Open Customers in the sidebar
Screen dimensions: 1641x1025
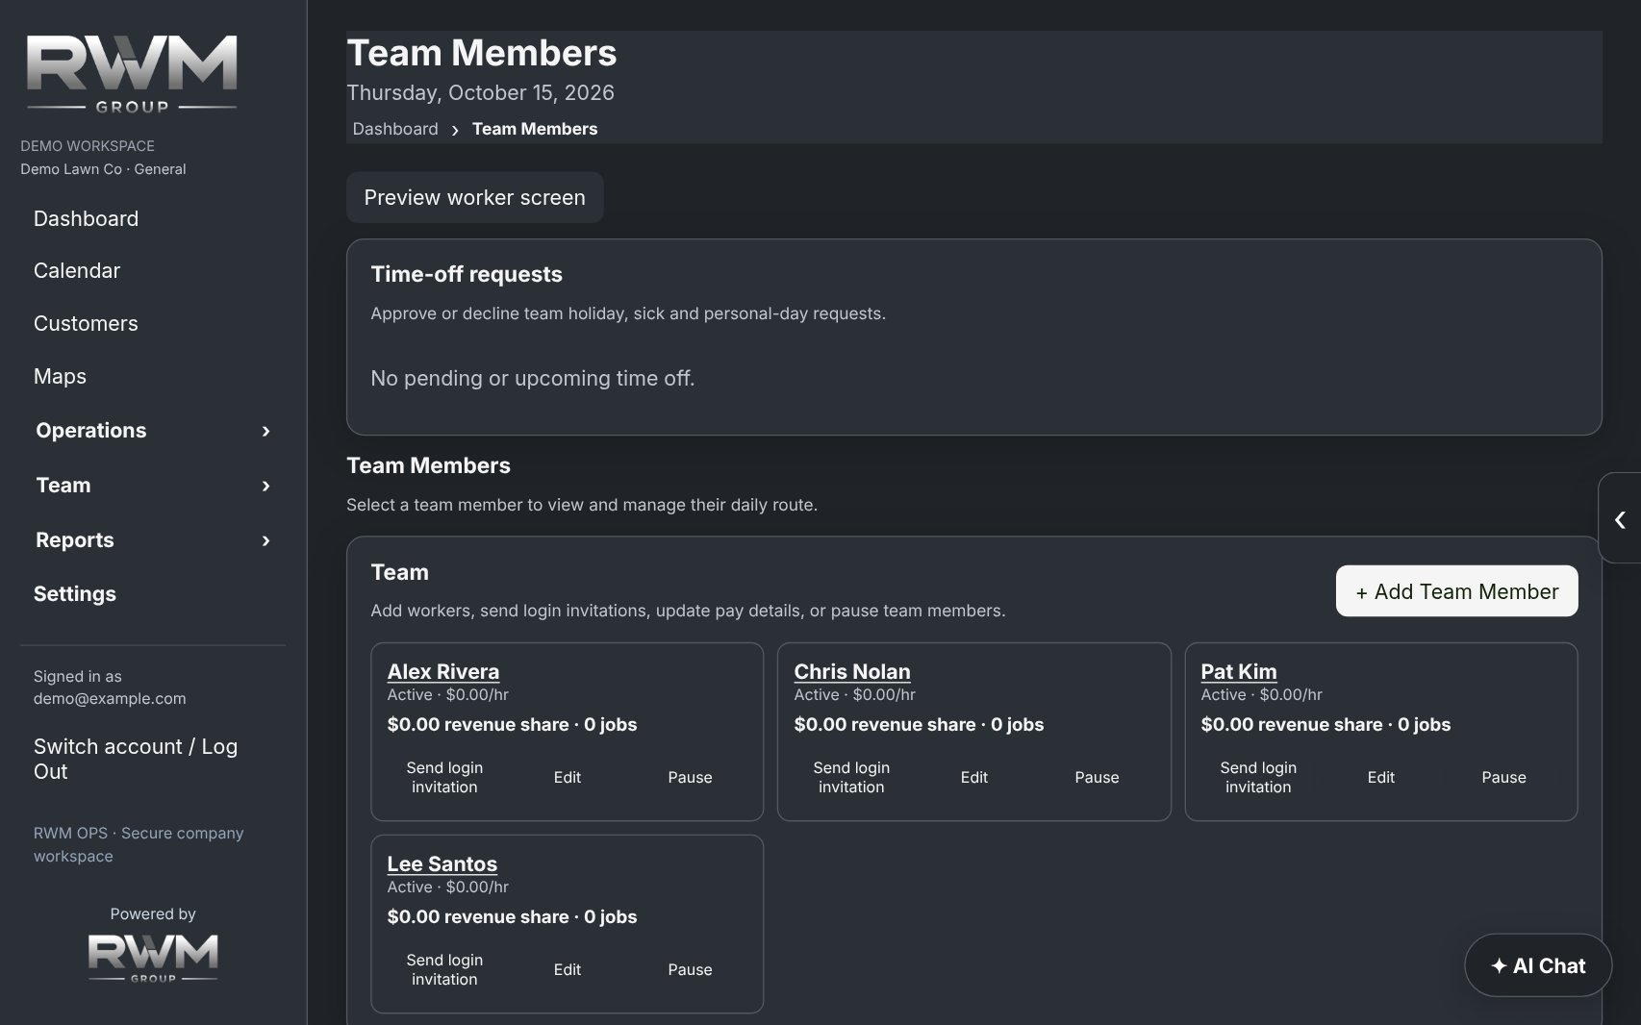(x=86, y=323)
